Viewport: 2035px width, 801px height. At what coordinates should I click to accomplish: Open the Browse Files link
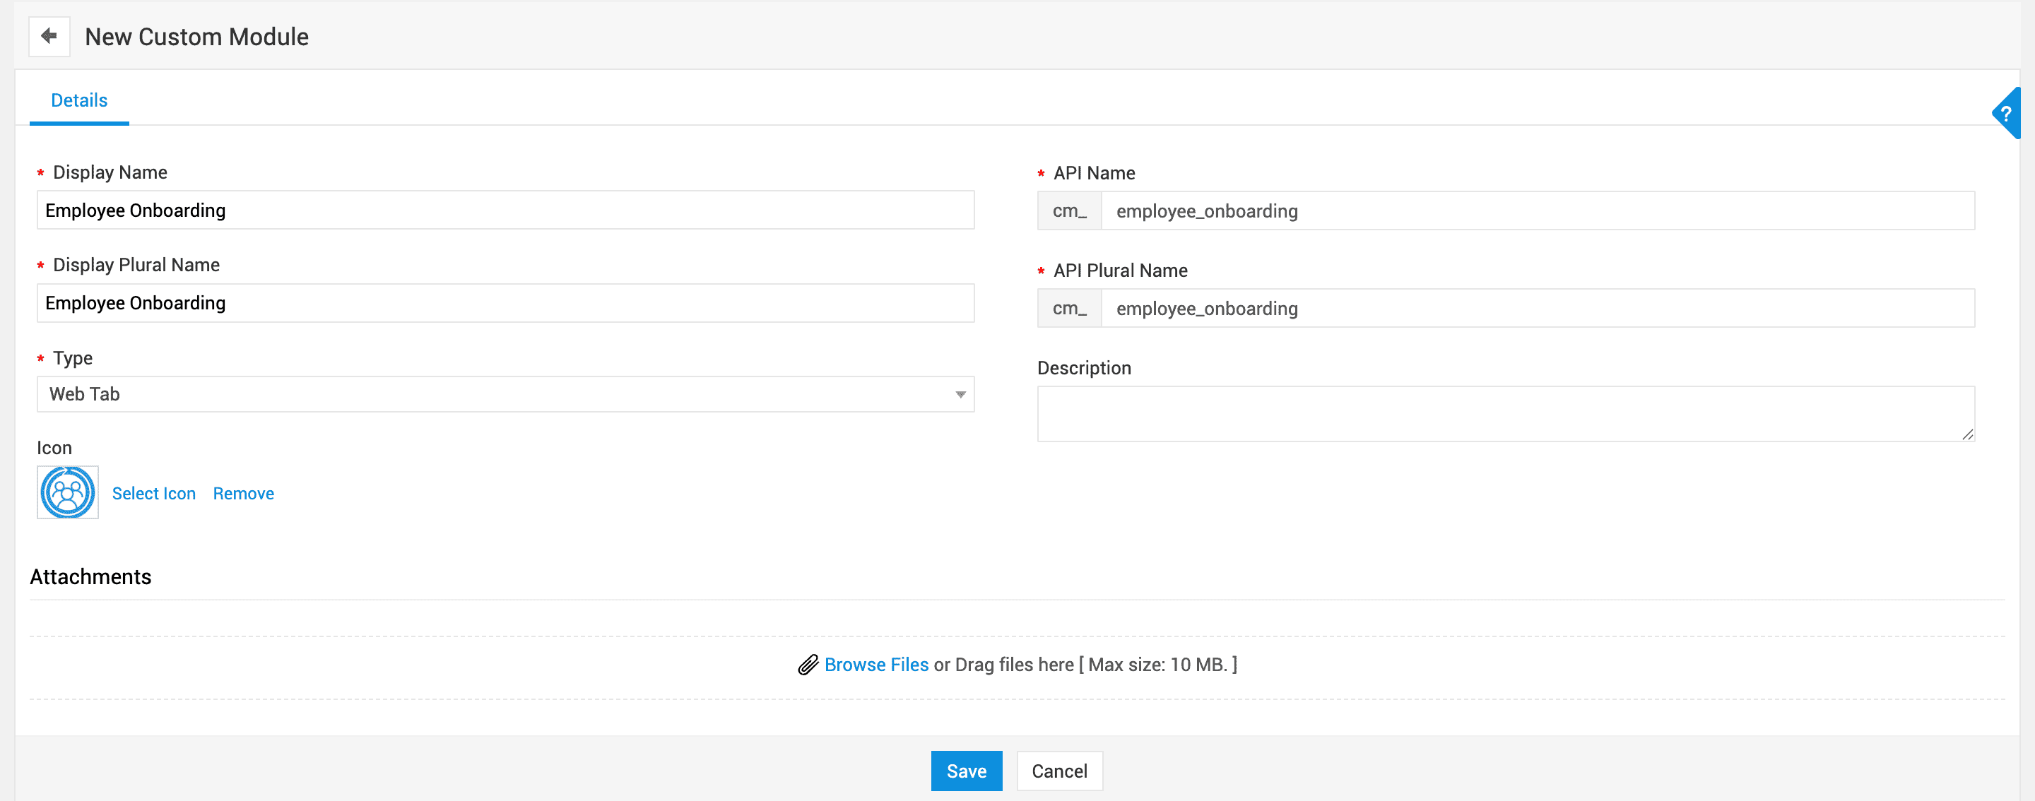(x=876, y=665)
